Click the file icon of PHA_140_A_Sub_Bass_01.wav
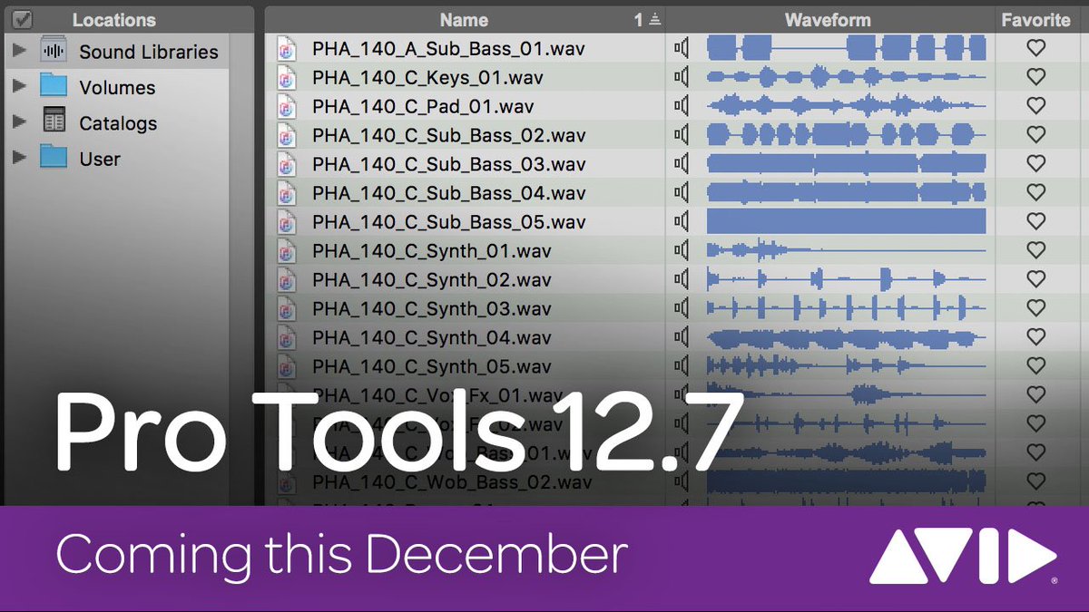Image resolution: width=1089 pixels, height=612 pixels. pyautogui.click(x=286, y=49)
